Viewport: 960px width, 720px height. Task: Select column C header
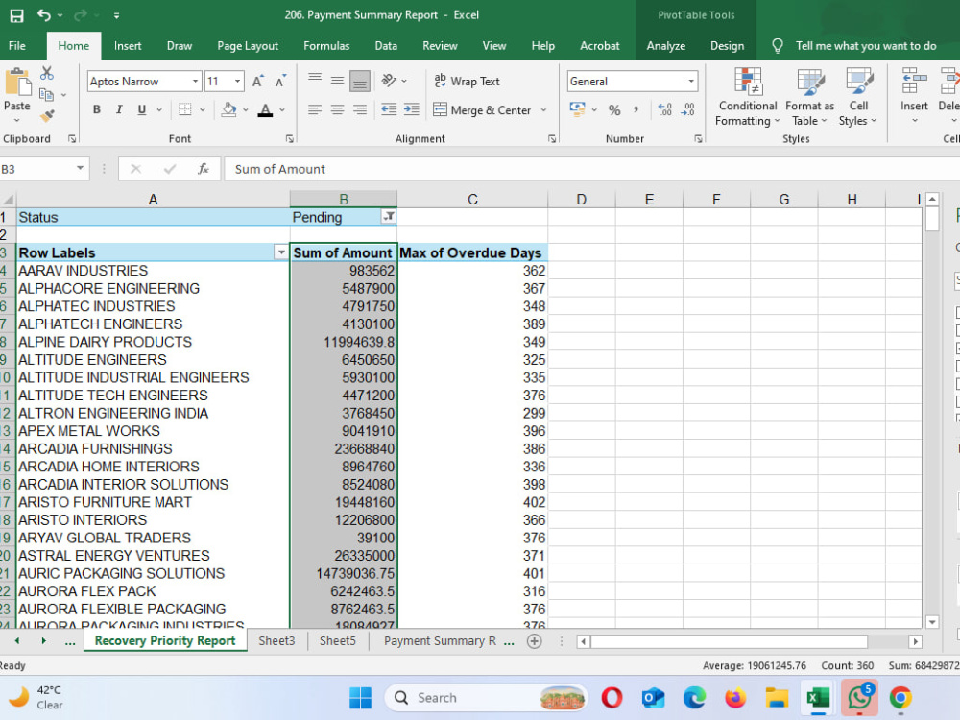472,199
